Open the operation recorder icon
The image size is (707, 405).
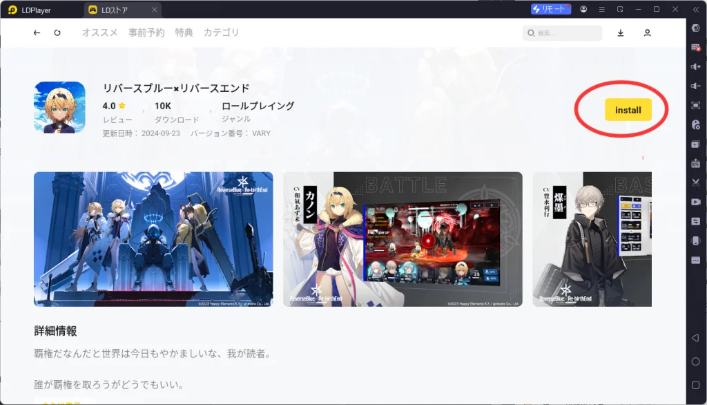[696, 124]
